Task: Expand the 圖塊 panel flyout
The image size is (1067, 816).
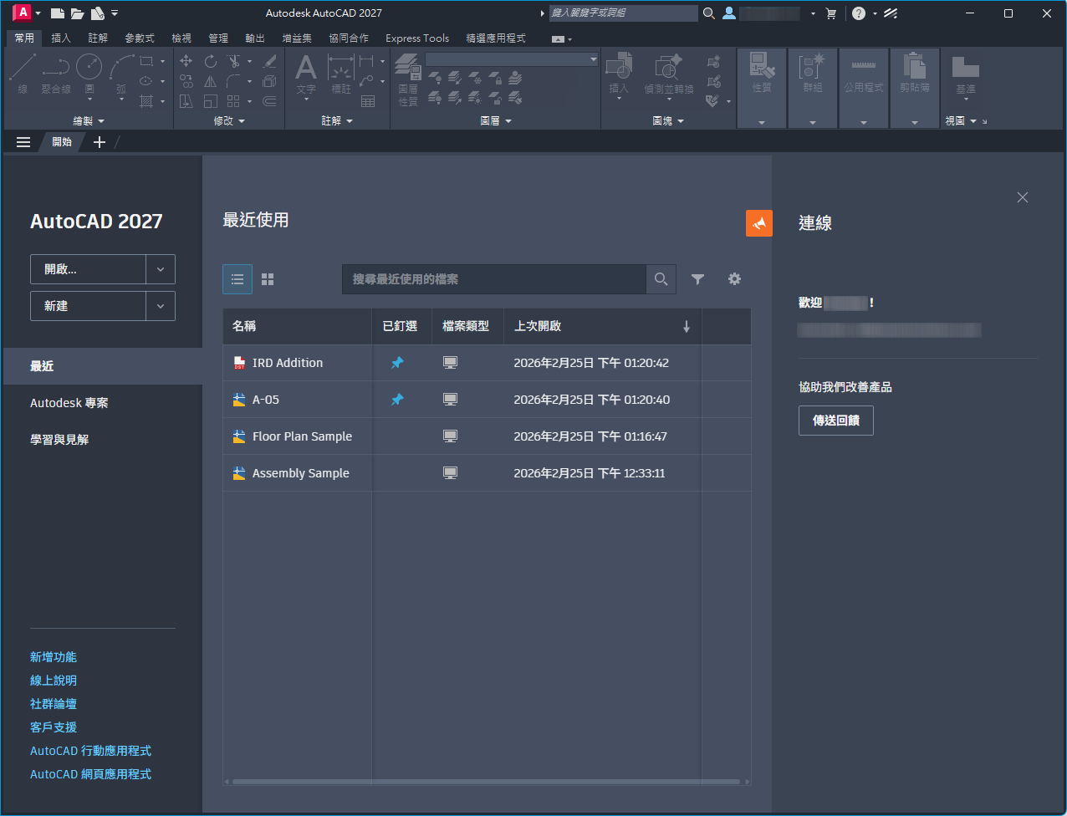Action: coord(668,121)
